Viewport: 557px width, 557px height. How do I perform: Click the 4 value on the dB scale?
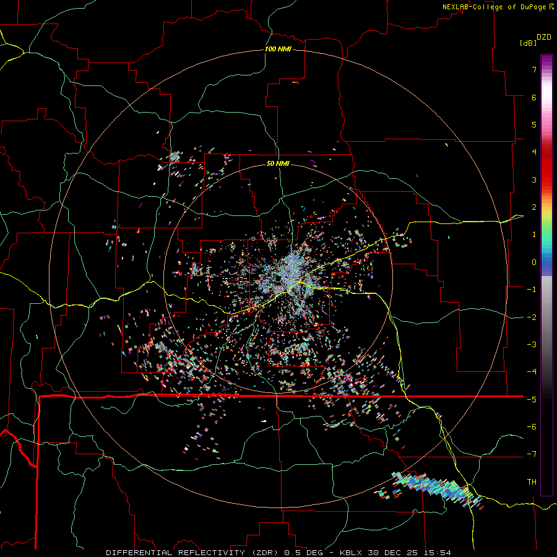(533, 152)
